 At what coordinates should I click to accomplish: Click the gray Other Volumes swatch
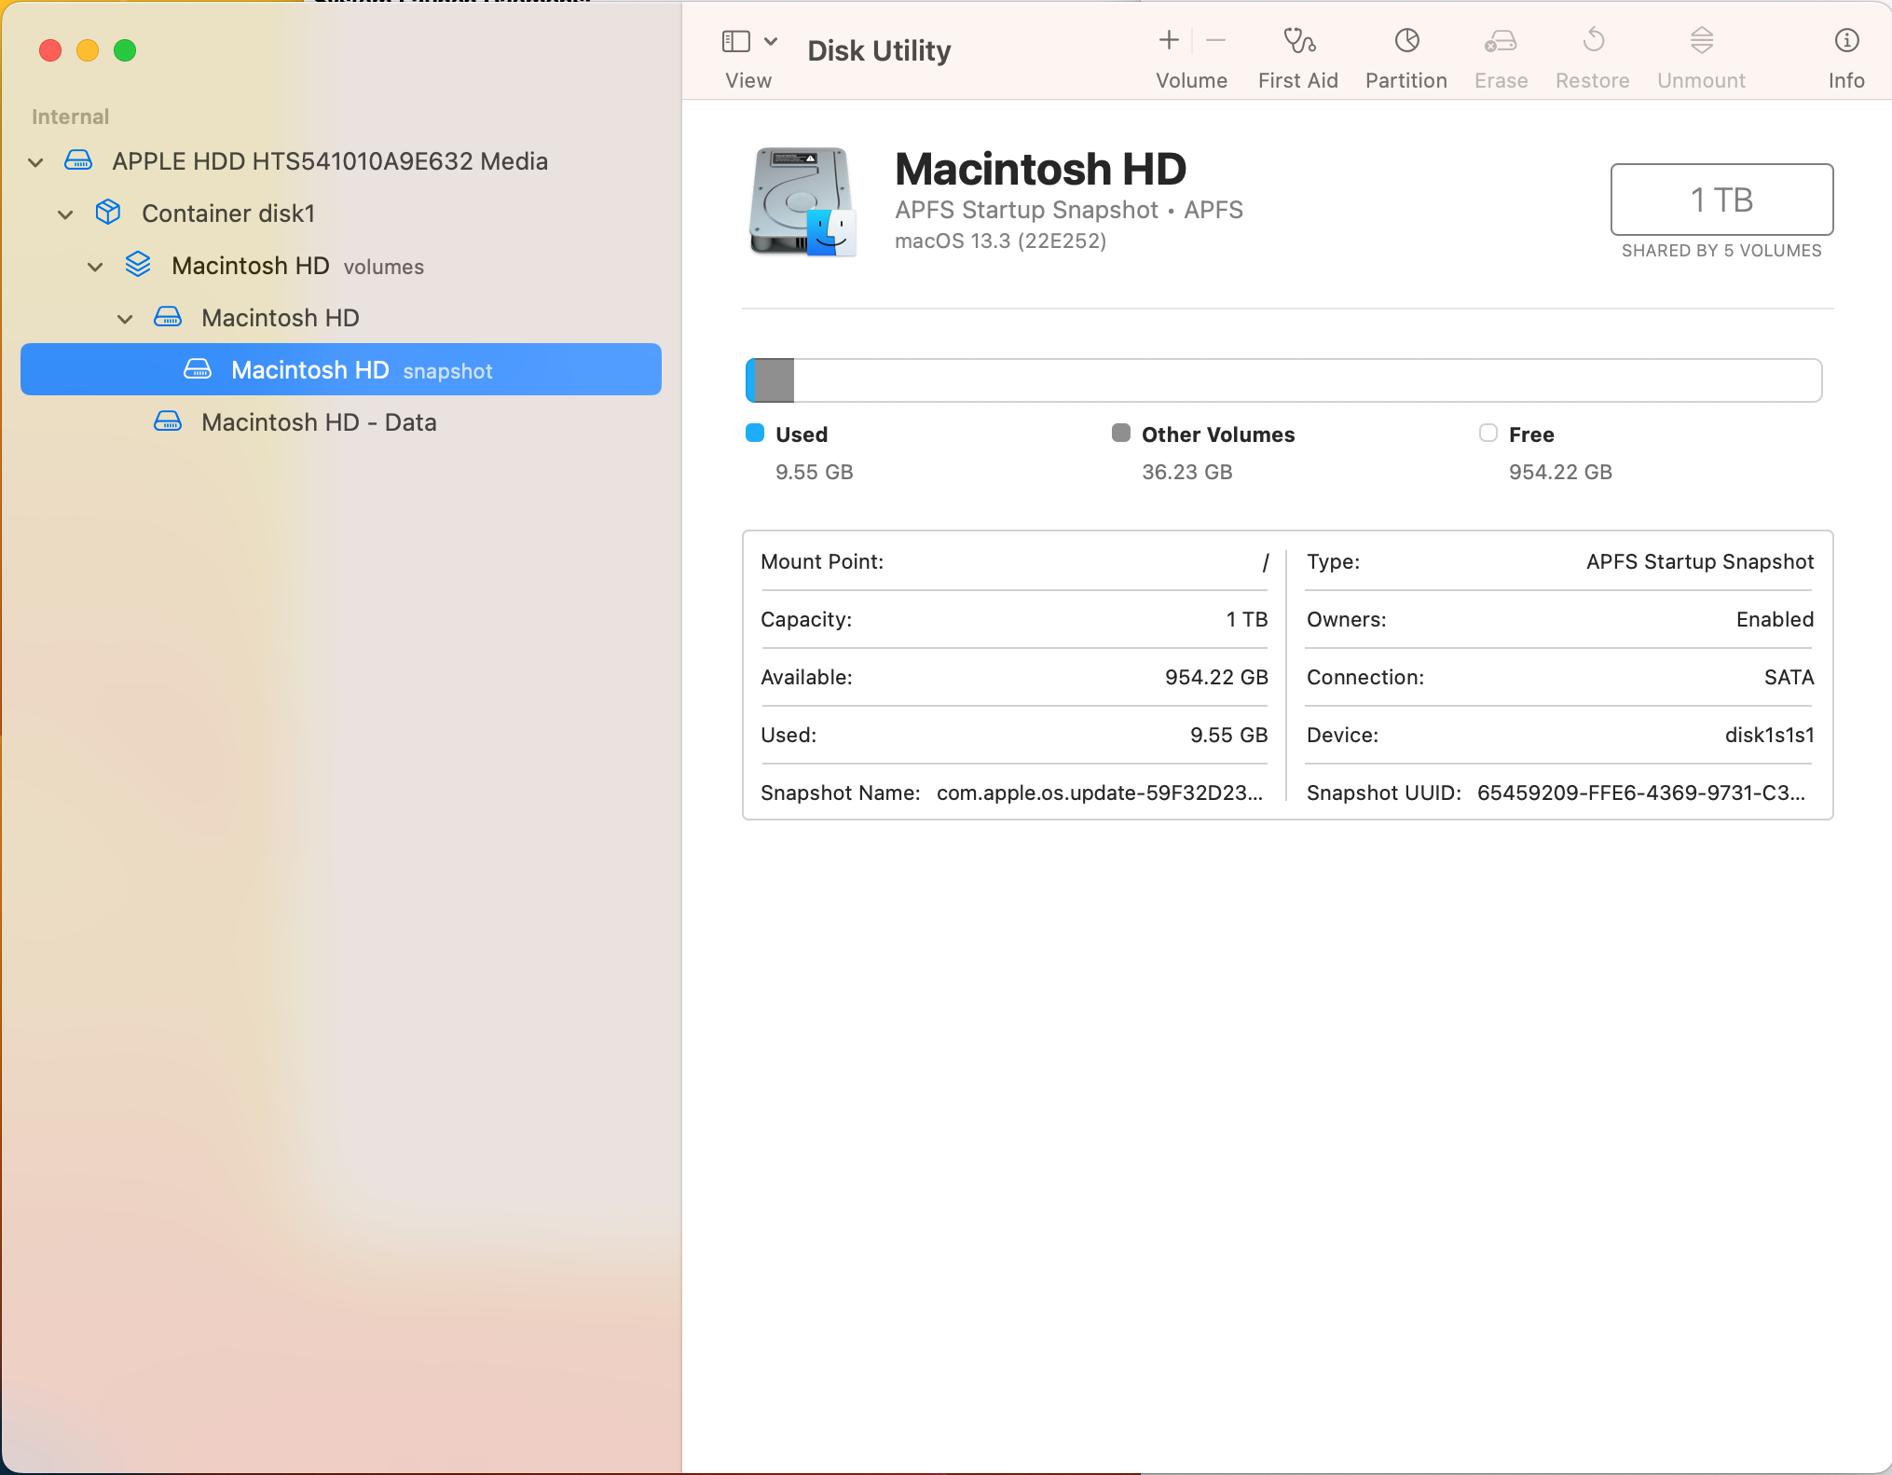1121,433
